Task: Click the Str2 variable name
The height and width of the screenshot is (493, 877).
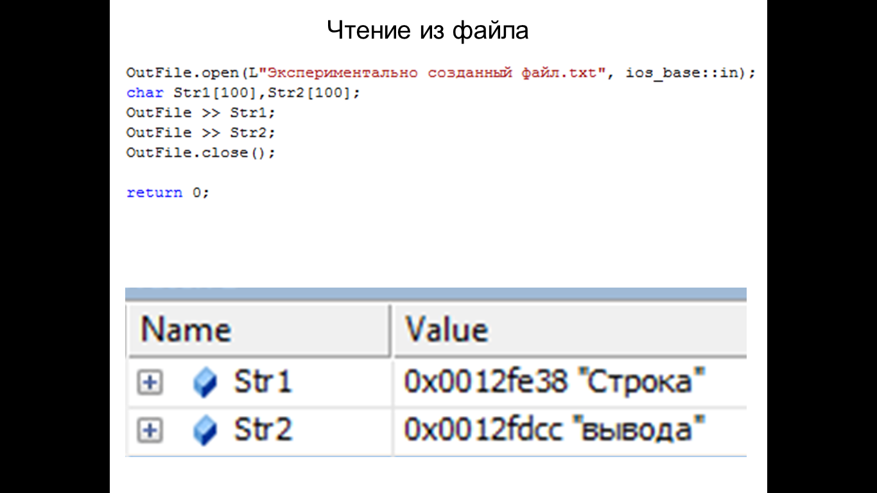Action: (x=263, y=429)
